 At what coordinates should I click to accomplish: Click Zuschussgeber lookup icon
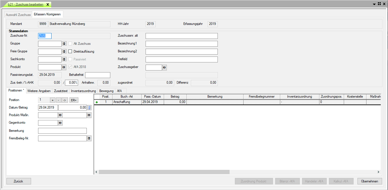point(165,67)
